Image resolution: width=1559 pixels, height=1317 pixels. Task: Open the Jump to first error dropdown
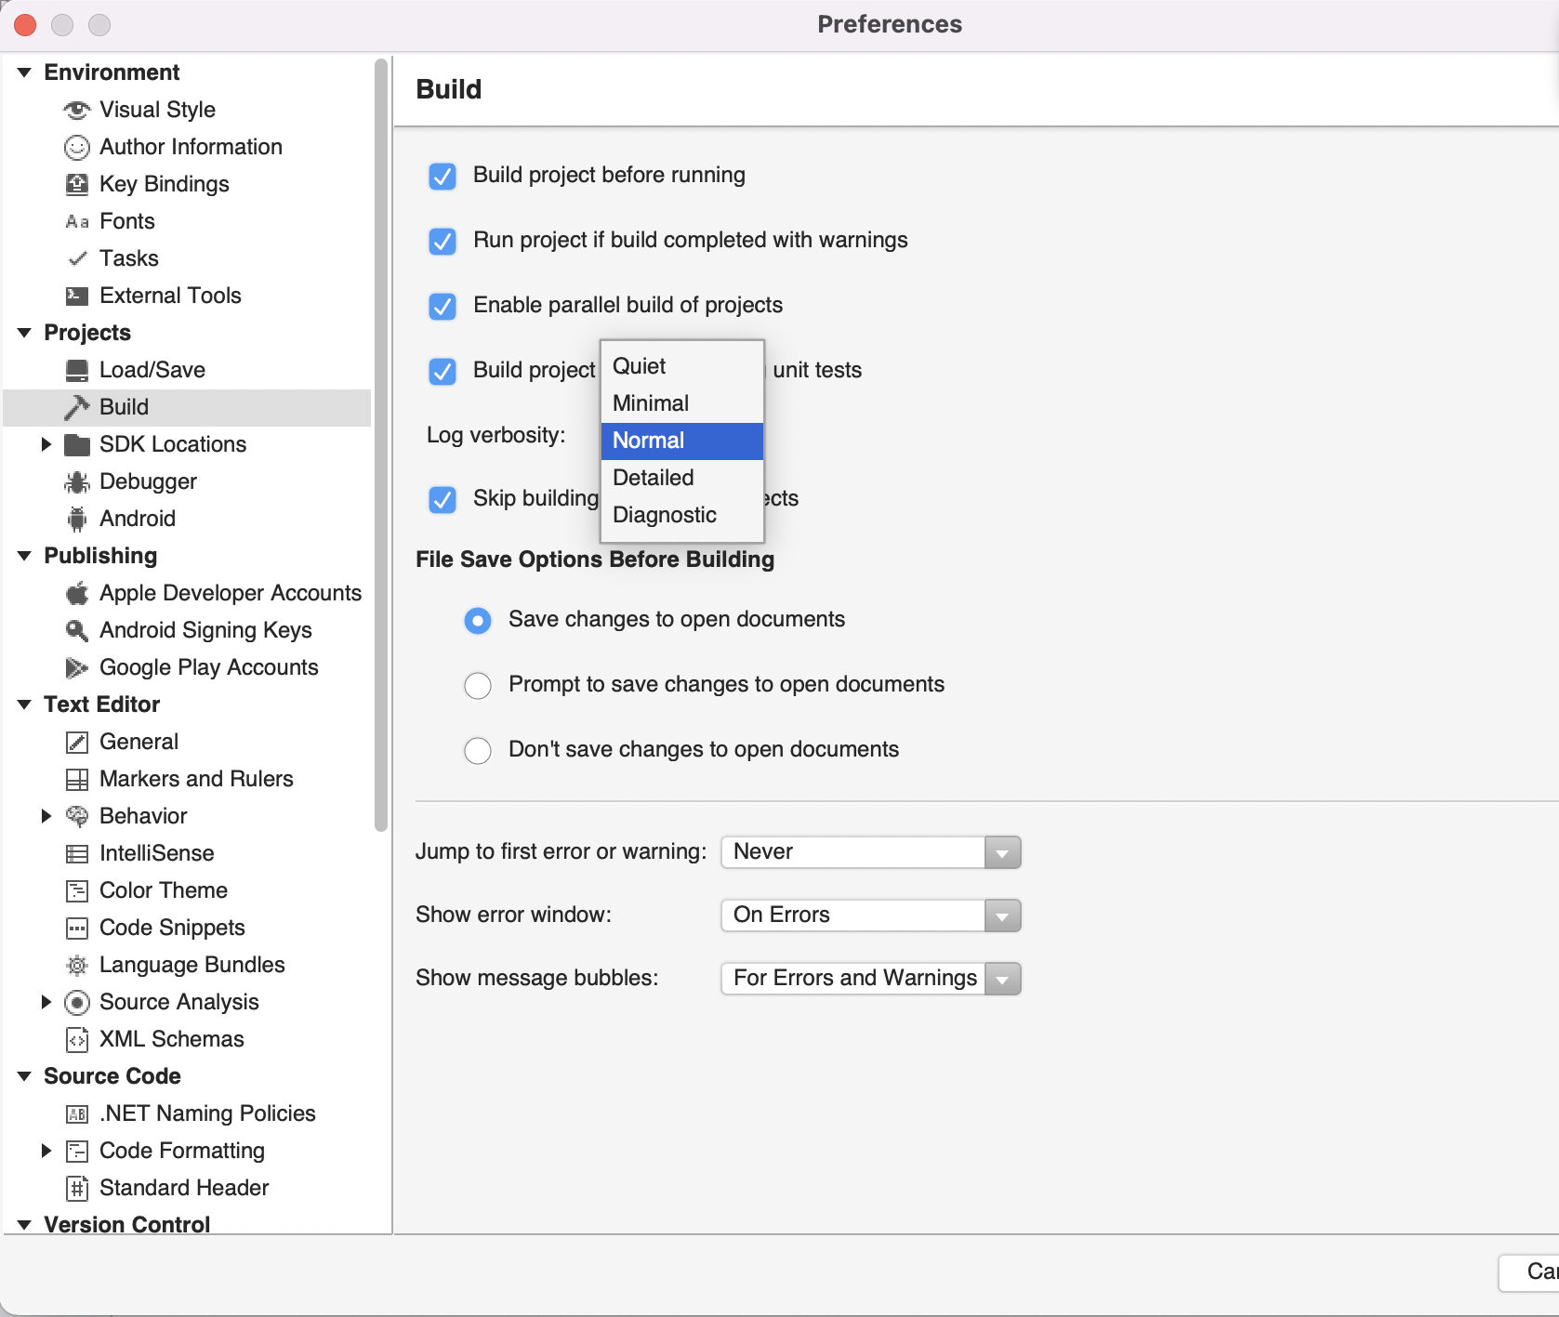(1001, 852)
